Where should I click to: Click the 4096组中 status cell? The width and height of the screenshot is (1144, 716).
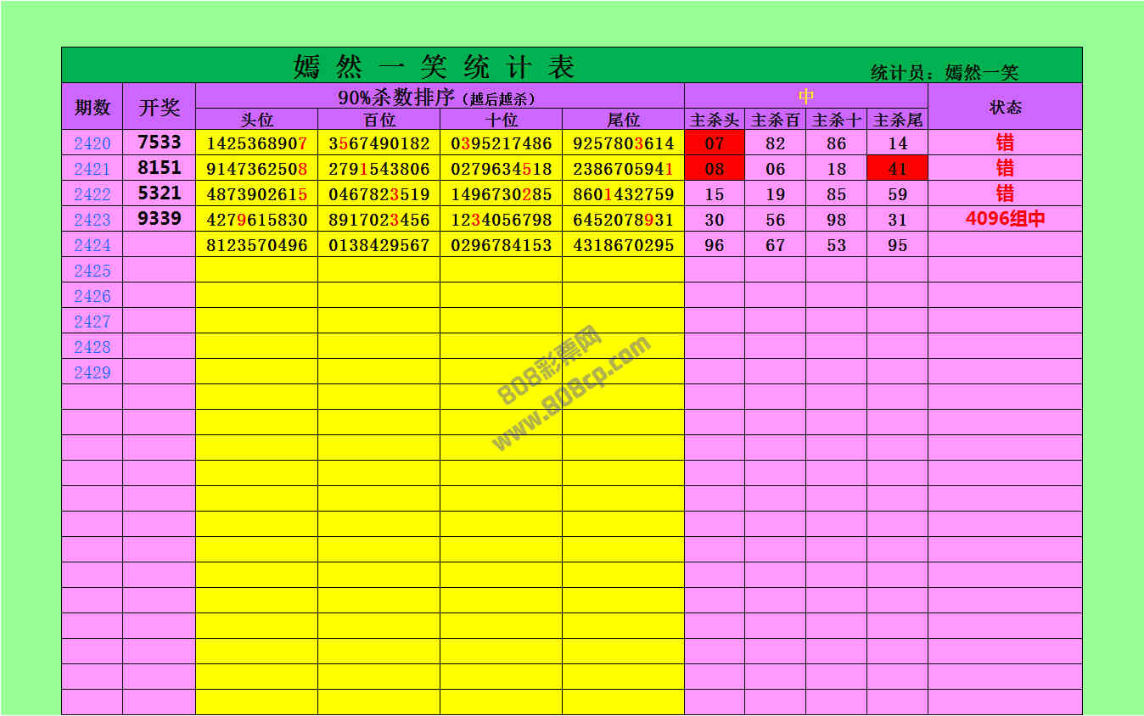tap(1005, 219)
